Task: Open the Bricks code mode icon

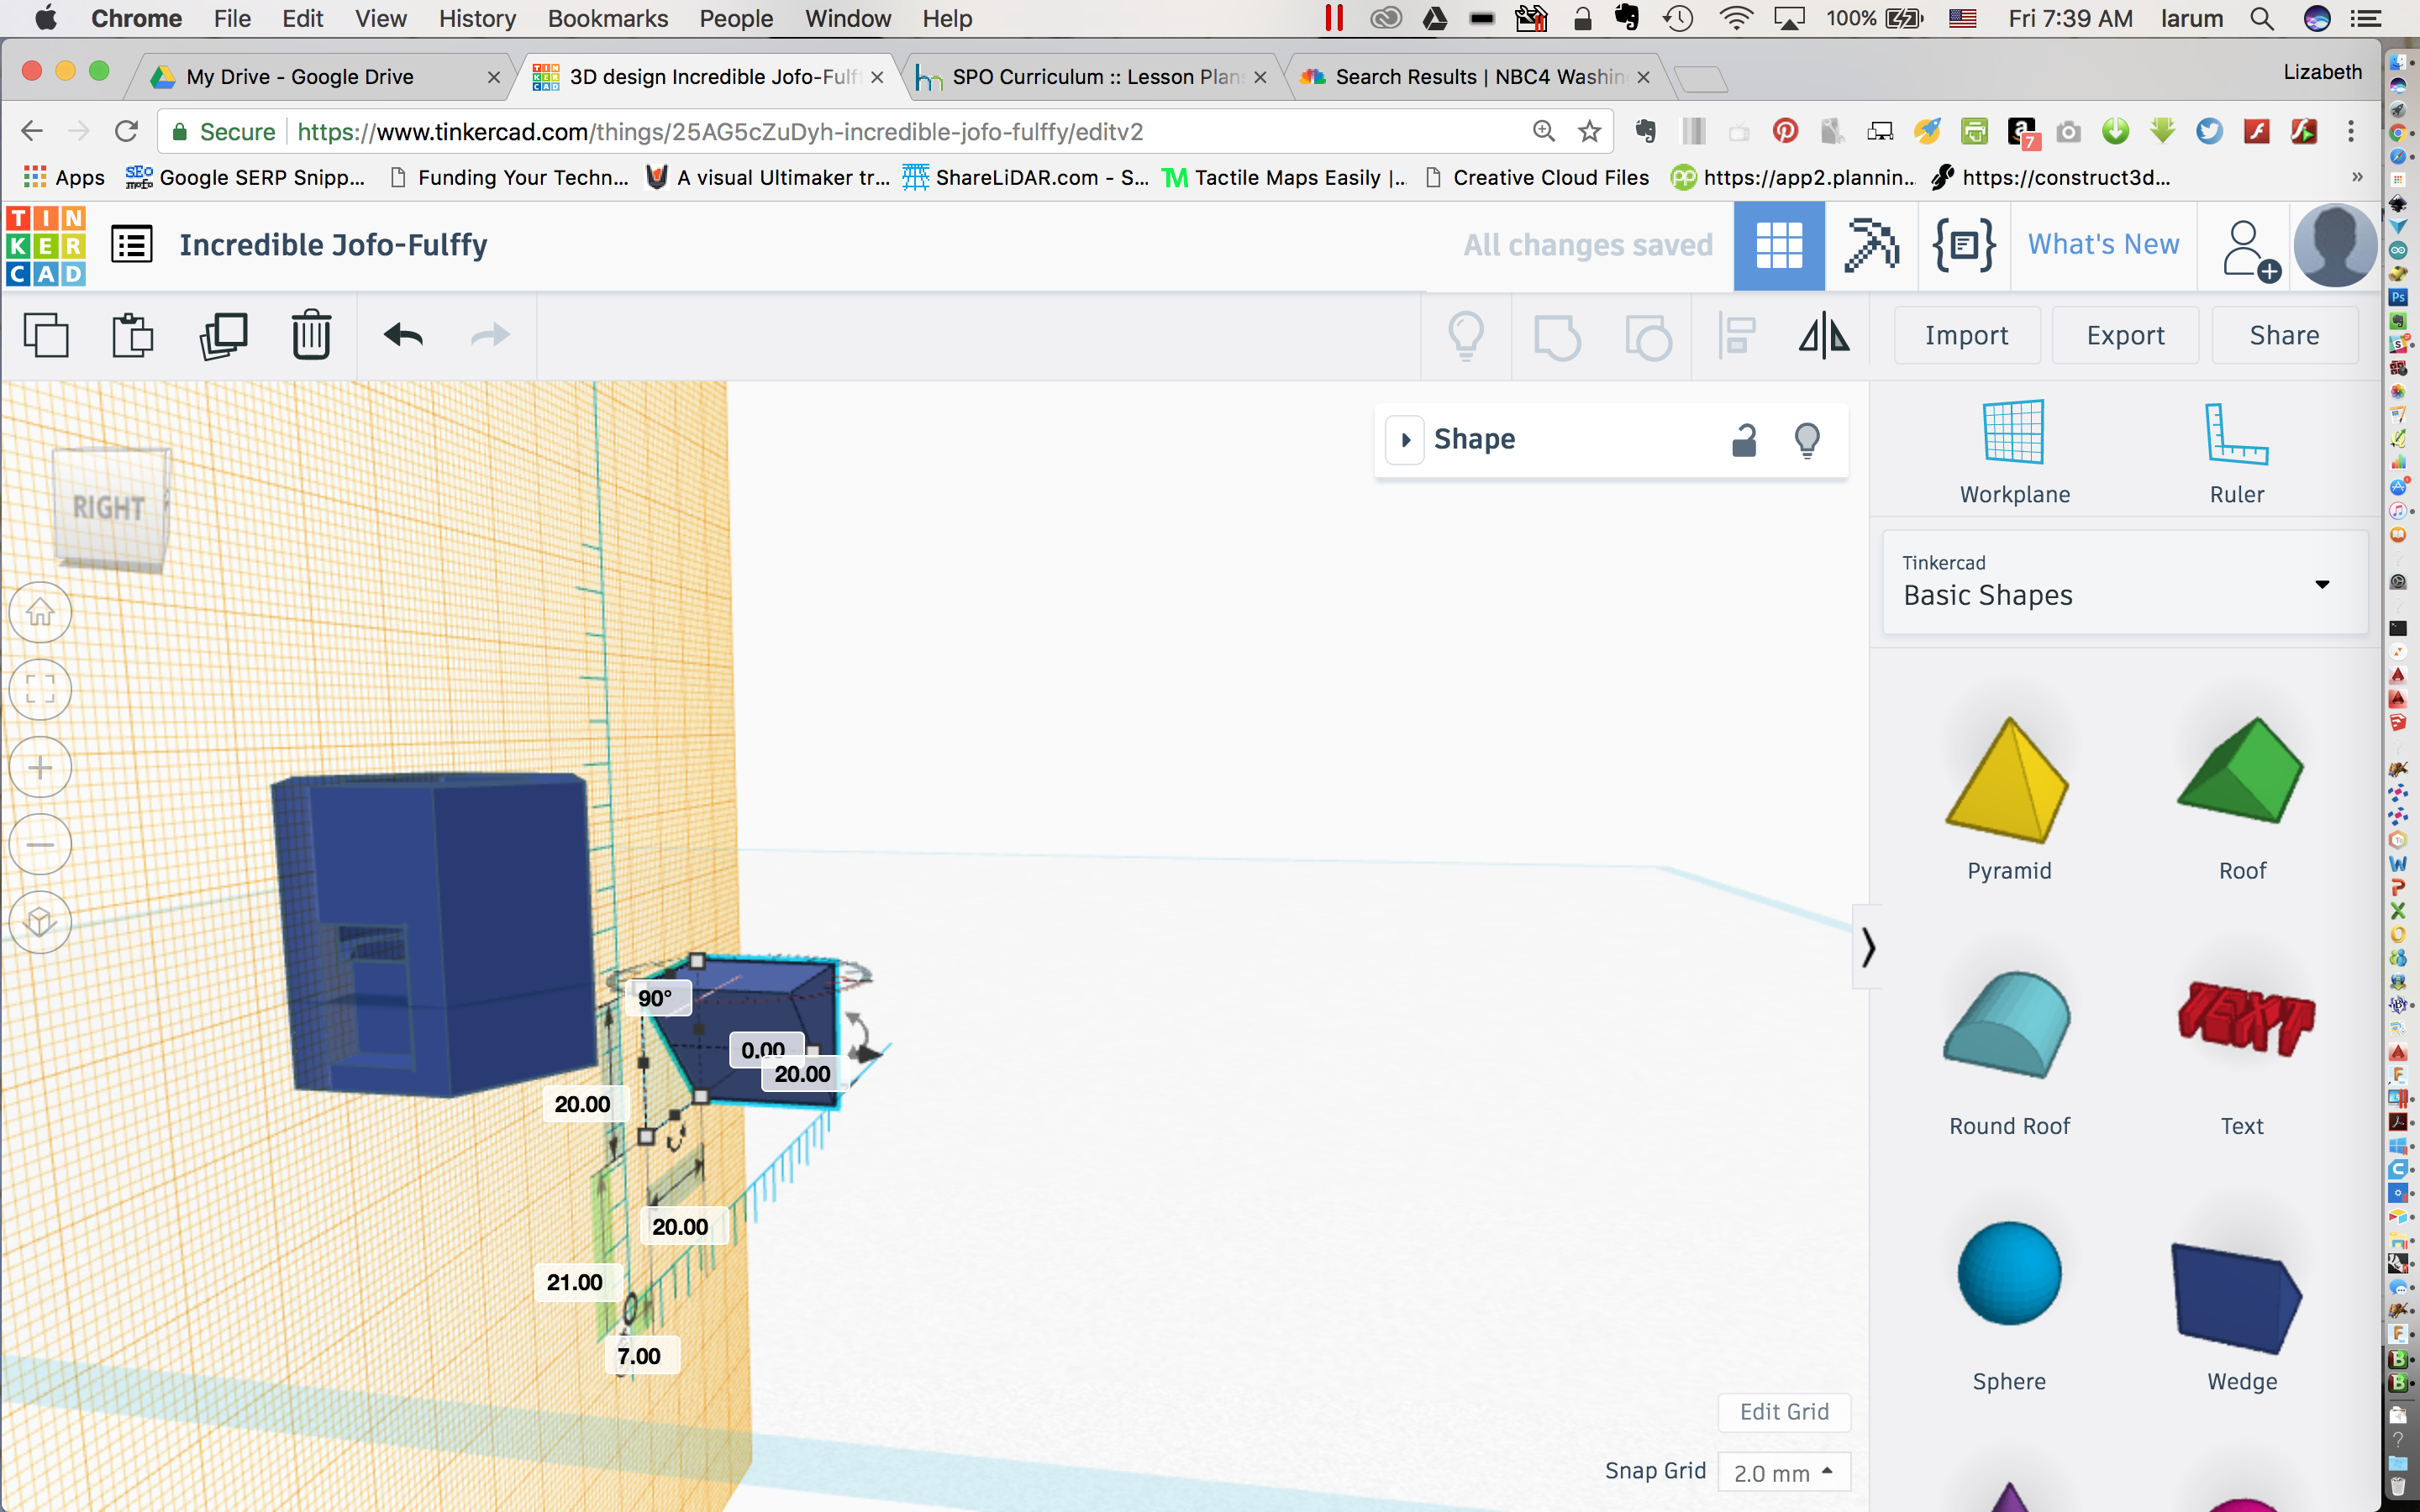Action: coord(1964,246)
